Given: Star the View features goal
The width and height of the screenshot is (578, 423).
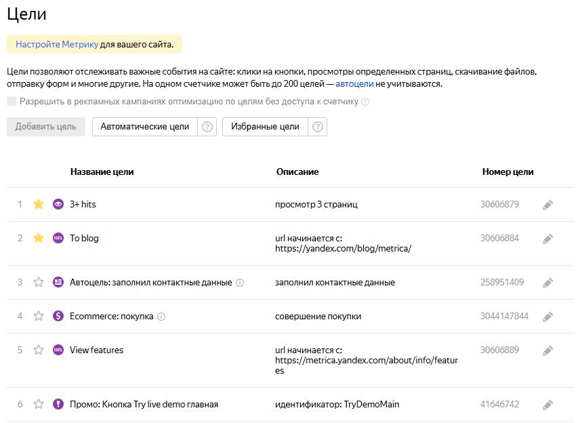Looking at the screenshot, I should pos(39,350).
